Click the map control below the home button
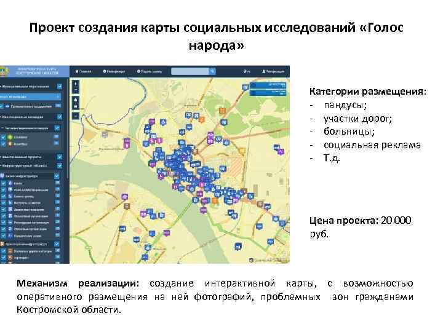This screenshot has width=443, height=332. [76, 106]
